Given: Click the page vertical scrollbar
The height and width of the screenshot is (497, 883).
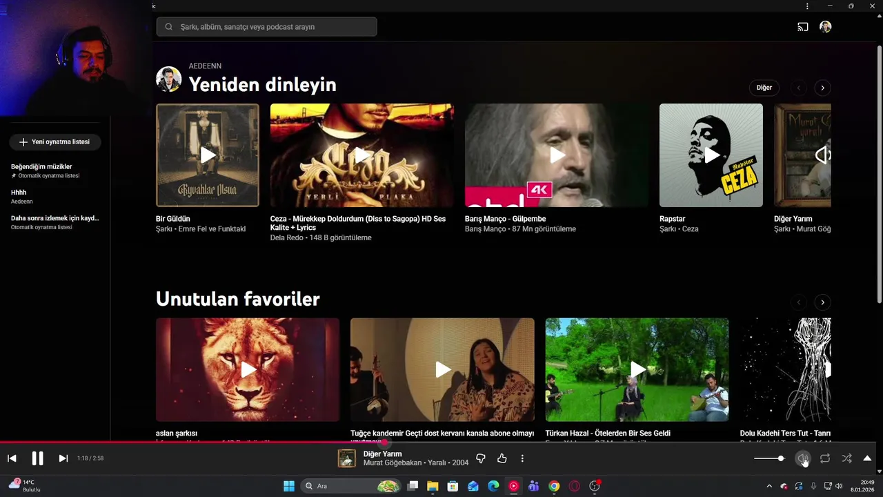Looking at the screenshot, I should 879,173.
